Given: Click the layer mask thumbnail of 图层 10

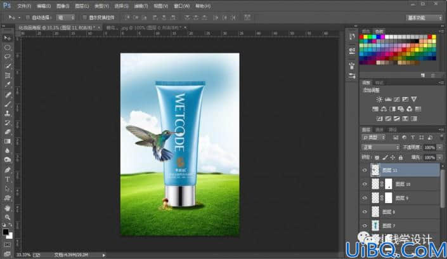Looking at the screenshot, I should click(389, 184).
